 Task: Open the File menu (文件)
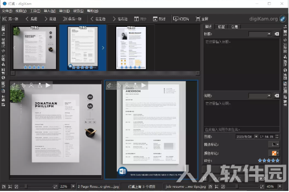7,11
